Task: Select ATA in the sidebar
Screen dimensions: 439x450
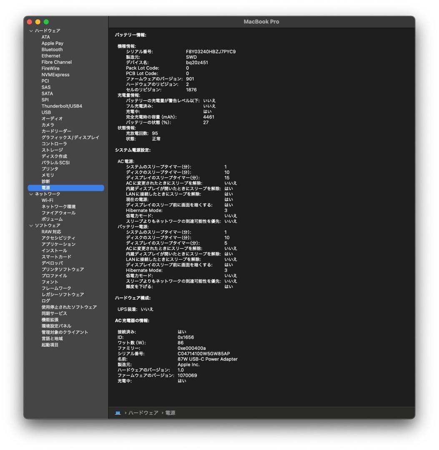Action: pos(46,37)
